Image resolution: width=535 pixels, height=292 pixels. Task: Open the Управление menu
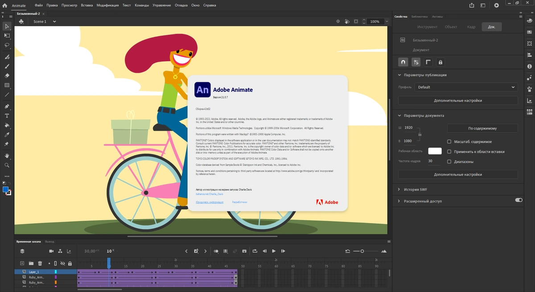pos(161,5)
